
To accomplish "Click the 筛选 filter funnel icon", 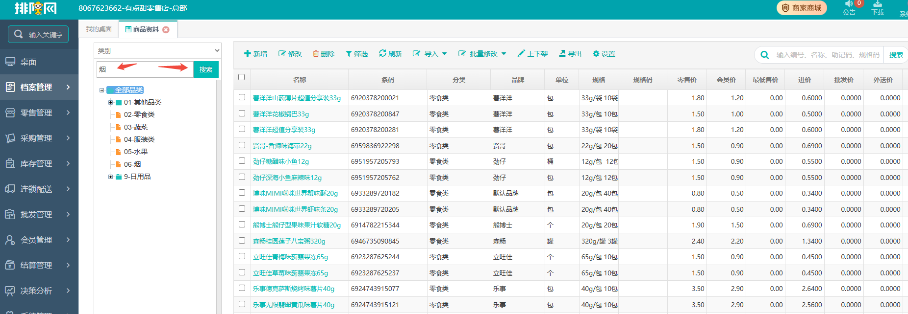I will pos(349,54).
